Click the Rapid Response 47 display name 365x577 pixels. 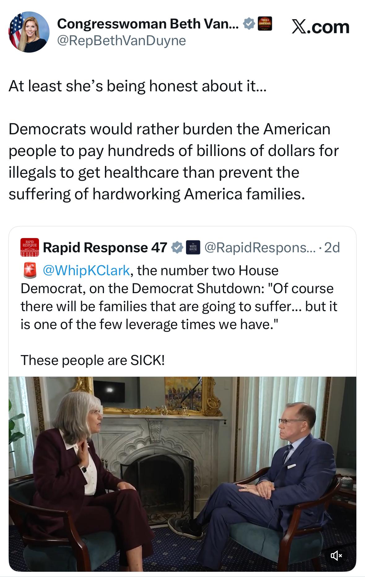pos(105,248)
